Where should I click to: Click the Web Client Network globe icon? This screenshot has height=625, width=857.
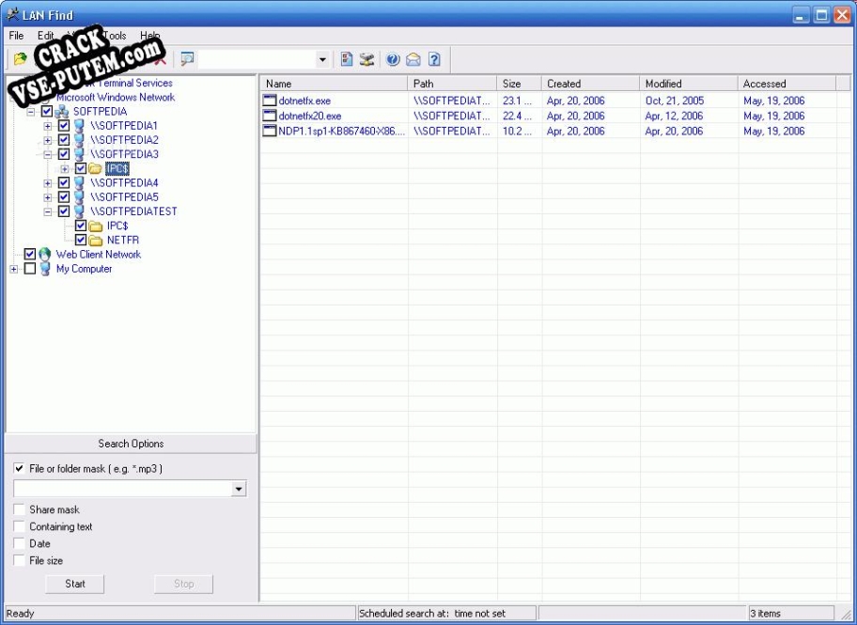pos(45,255)
